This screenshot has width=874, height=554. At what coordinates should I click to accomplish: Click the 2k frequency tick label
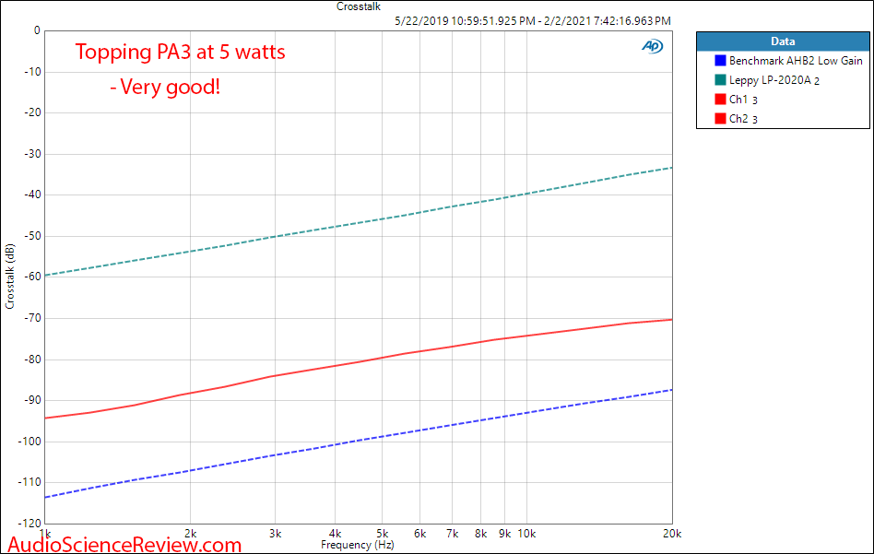coord(191,534)
